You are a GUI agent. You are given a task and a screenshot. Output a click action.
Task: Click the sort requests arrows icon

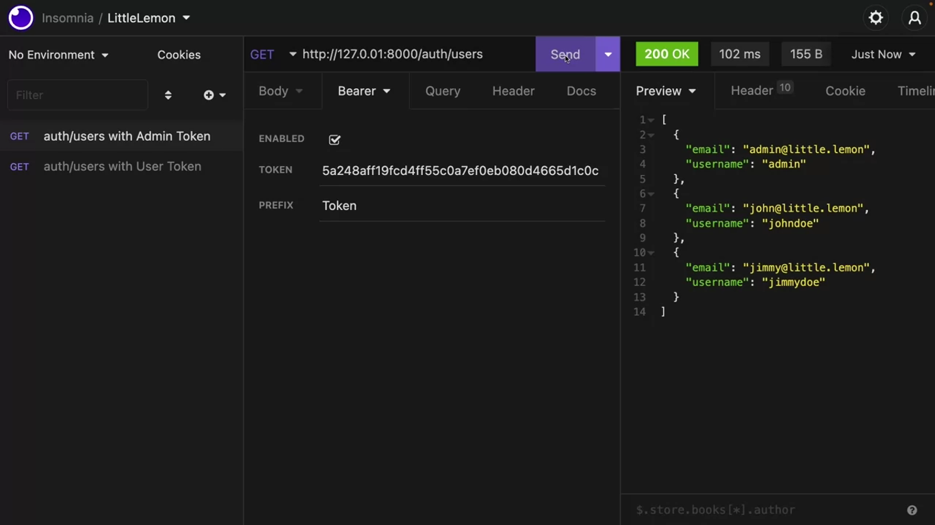coord(168,95)
